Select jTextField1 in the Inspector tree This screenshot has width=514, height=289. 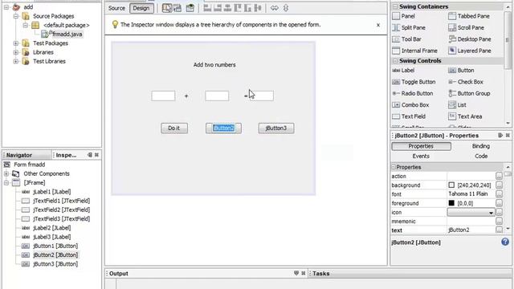tap(61, 201)
